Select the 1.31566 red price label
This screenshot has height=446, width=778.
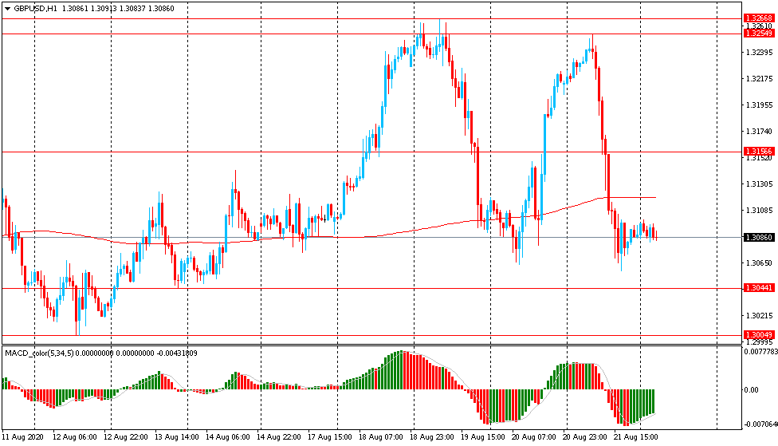759,151
